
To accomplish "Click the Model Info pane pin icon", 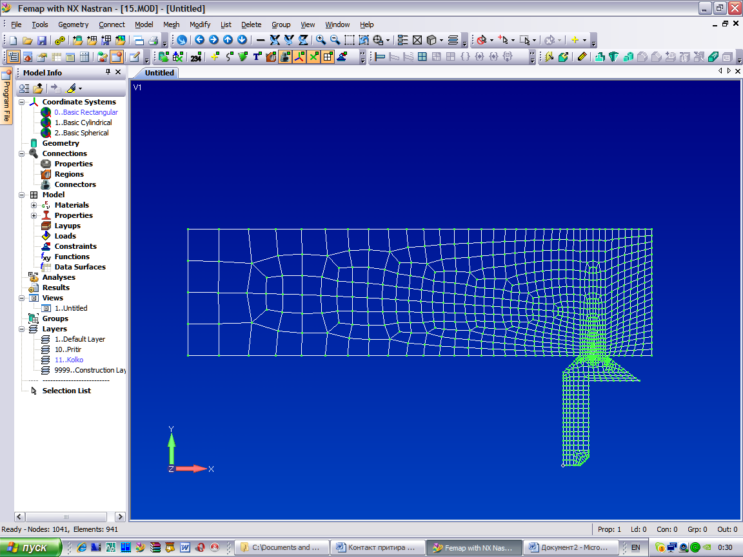I will pos(108,72).
